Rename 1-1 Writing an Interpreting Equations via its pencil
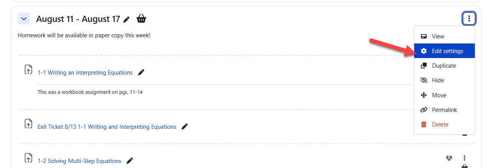The width and height of the screenshot is (496, 168). click(x=141, y=72)
